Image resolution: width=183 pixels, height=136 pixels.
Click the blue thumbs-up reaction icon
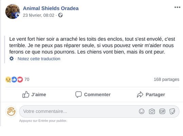coord(14,80)
